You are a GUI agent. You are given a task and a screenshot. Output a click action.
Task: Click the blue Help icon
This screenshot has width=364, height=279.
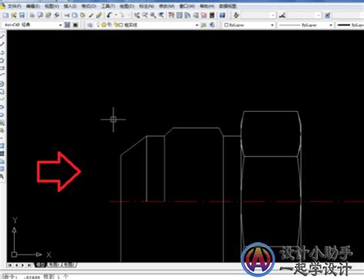(x=222, y=15)
